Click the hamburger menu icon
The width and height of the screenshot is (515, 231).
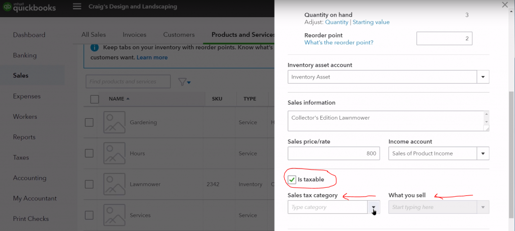pos(77,7)
